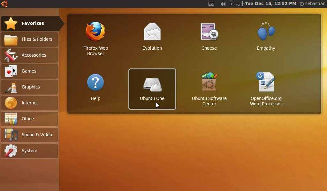Open Empathy instant messenger
Viewport: 327px width, 191px height.
[266, 37]
